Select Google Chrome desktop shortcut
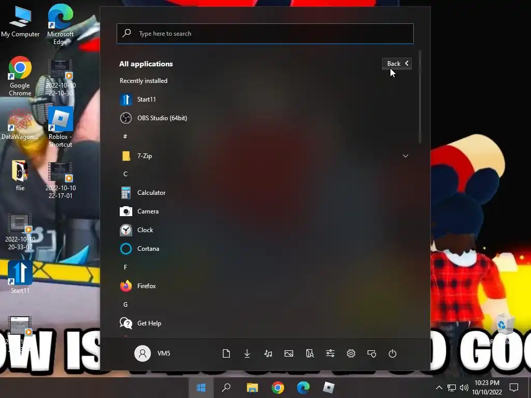Viewport: 531px width, 398px height. pyautogui.click(x=20, y=76)
